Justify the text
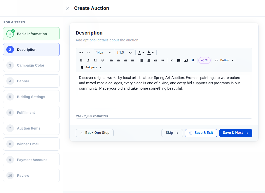 (133, 60)
